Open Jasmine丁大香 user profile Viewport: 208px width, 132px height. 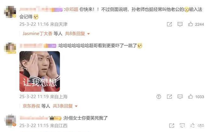(x=38, y=34)
